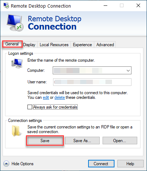Open the Advanced tab

point(105,45)
